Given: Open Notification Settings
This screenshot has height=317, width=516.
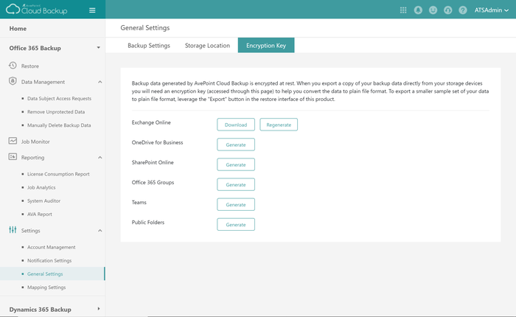Looking at the screenshot, I should (x=49, y=261).
